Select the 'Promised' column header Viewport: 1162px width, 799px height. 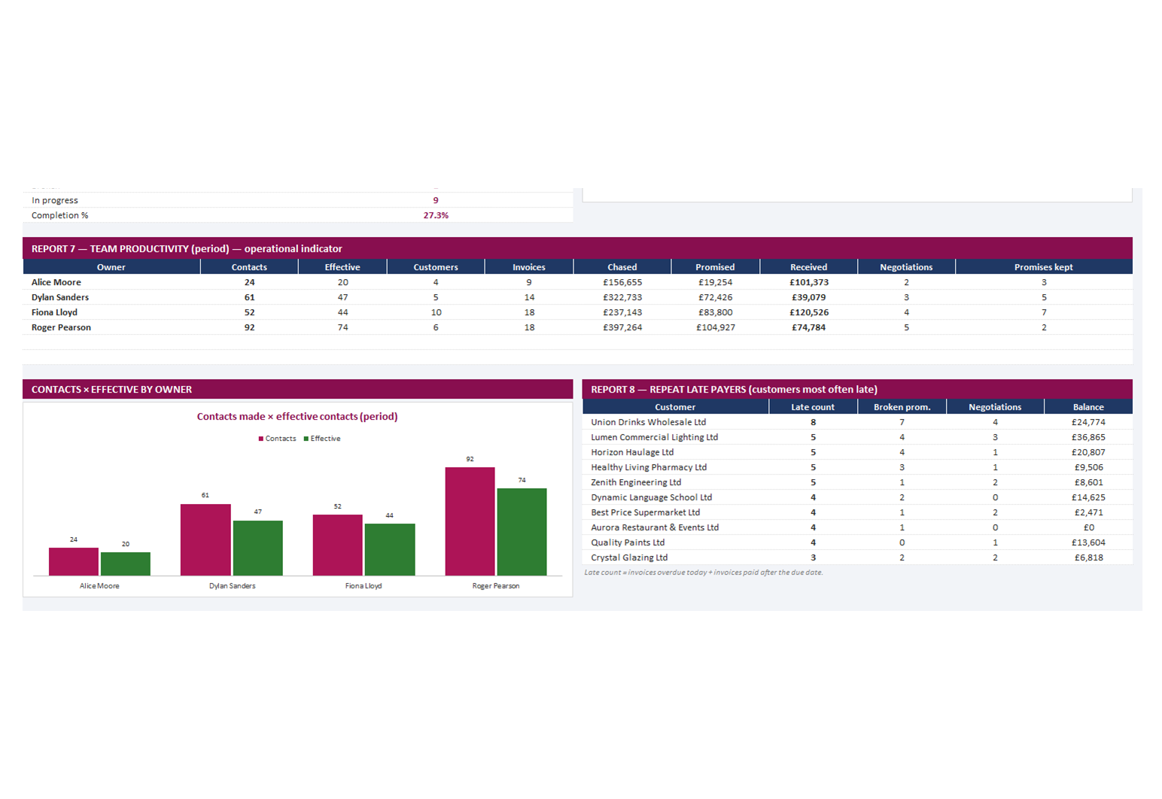click(715, 267)
